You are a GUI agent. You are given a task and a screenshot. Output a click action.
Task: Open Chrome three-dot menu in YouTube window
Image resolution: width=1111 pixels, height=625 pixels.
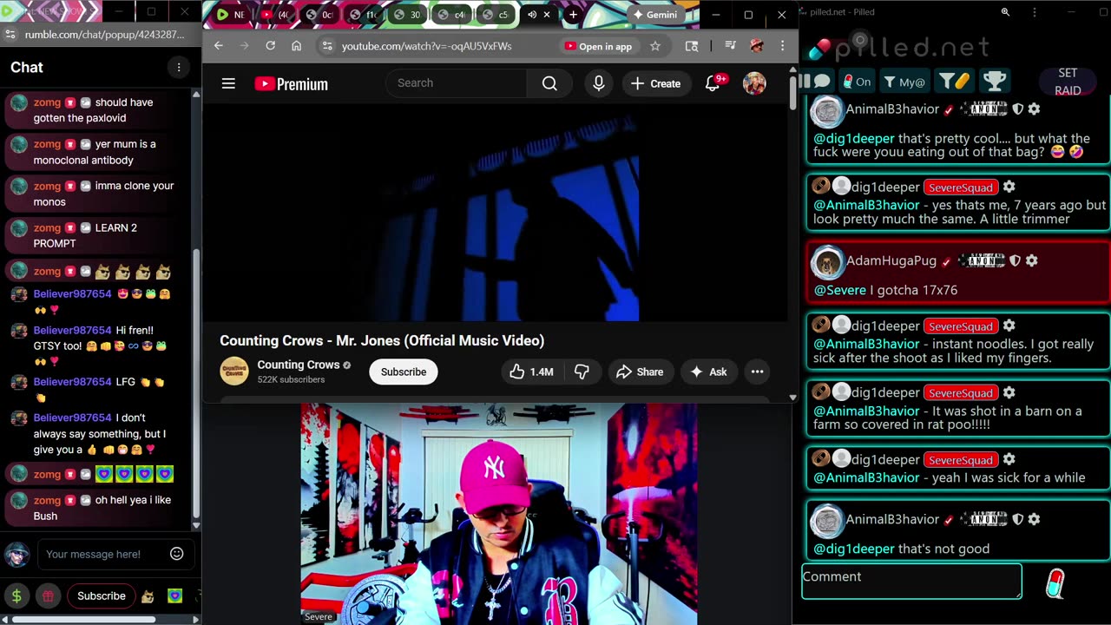coord(782,46)
